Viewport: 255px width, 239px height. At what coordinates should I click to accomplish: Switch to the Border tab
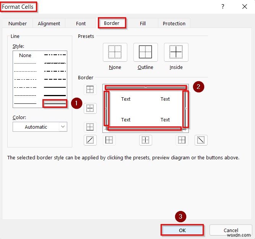pos(112,23)
